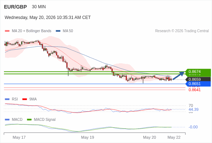Click the date and time stamp text
The image size is (212, 143).
click(x=47, y=18)
